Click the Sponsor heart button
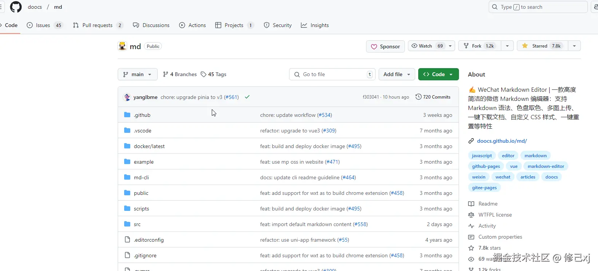The image size is (598, 271). point(385,46)
